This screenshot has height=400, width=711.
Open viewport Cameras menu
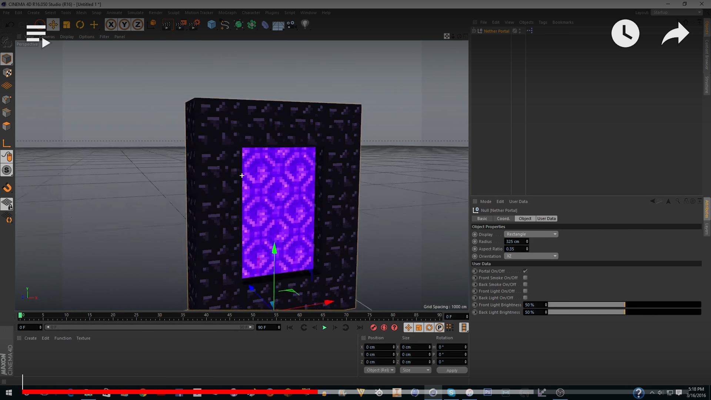[47, 37]
